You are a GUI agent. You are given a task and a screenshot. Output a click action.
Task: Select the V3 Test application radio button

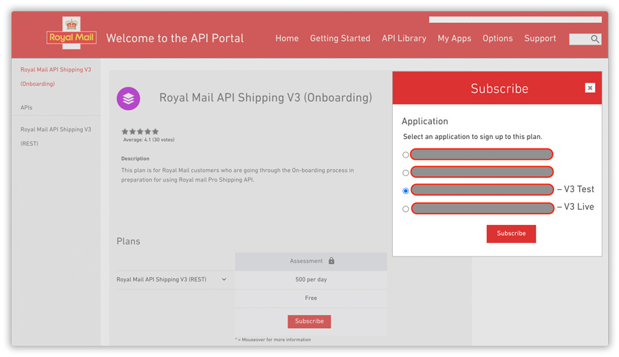[x=405, y=191]
